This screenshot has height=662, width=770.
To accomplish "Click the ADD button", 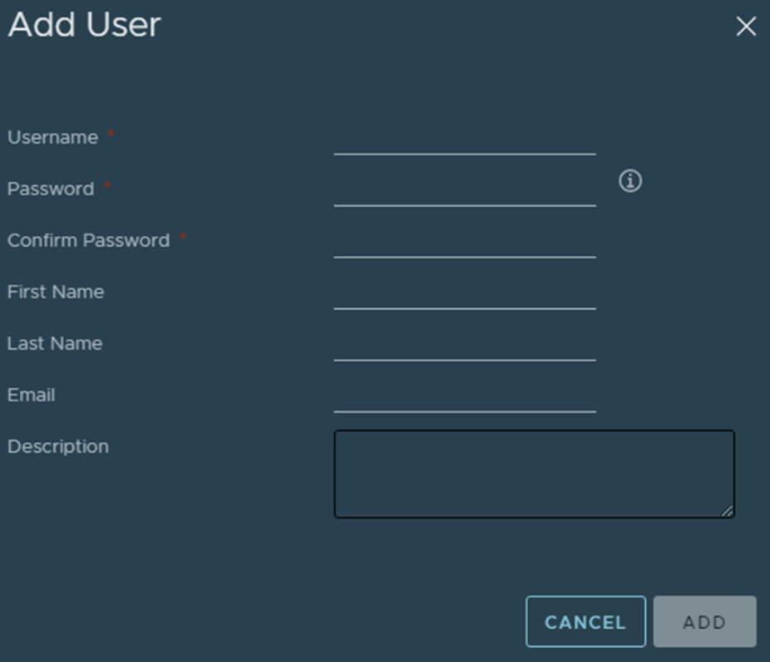I will point(704,622).
